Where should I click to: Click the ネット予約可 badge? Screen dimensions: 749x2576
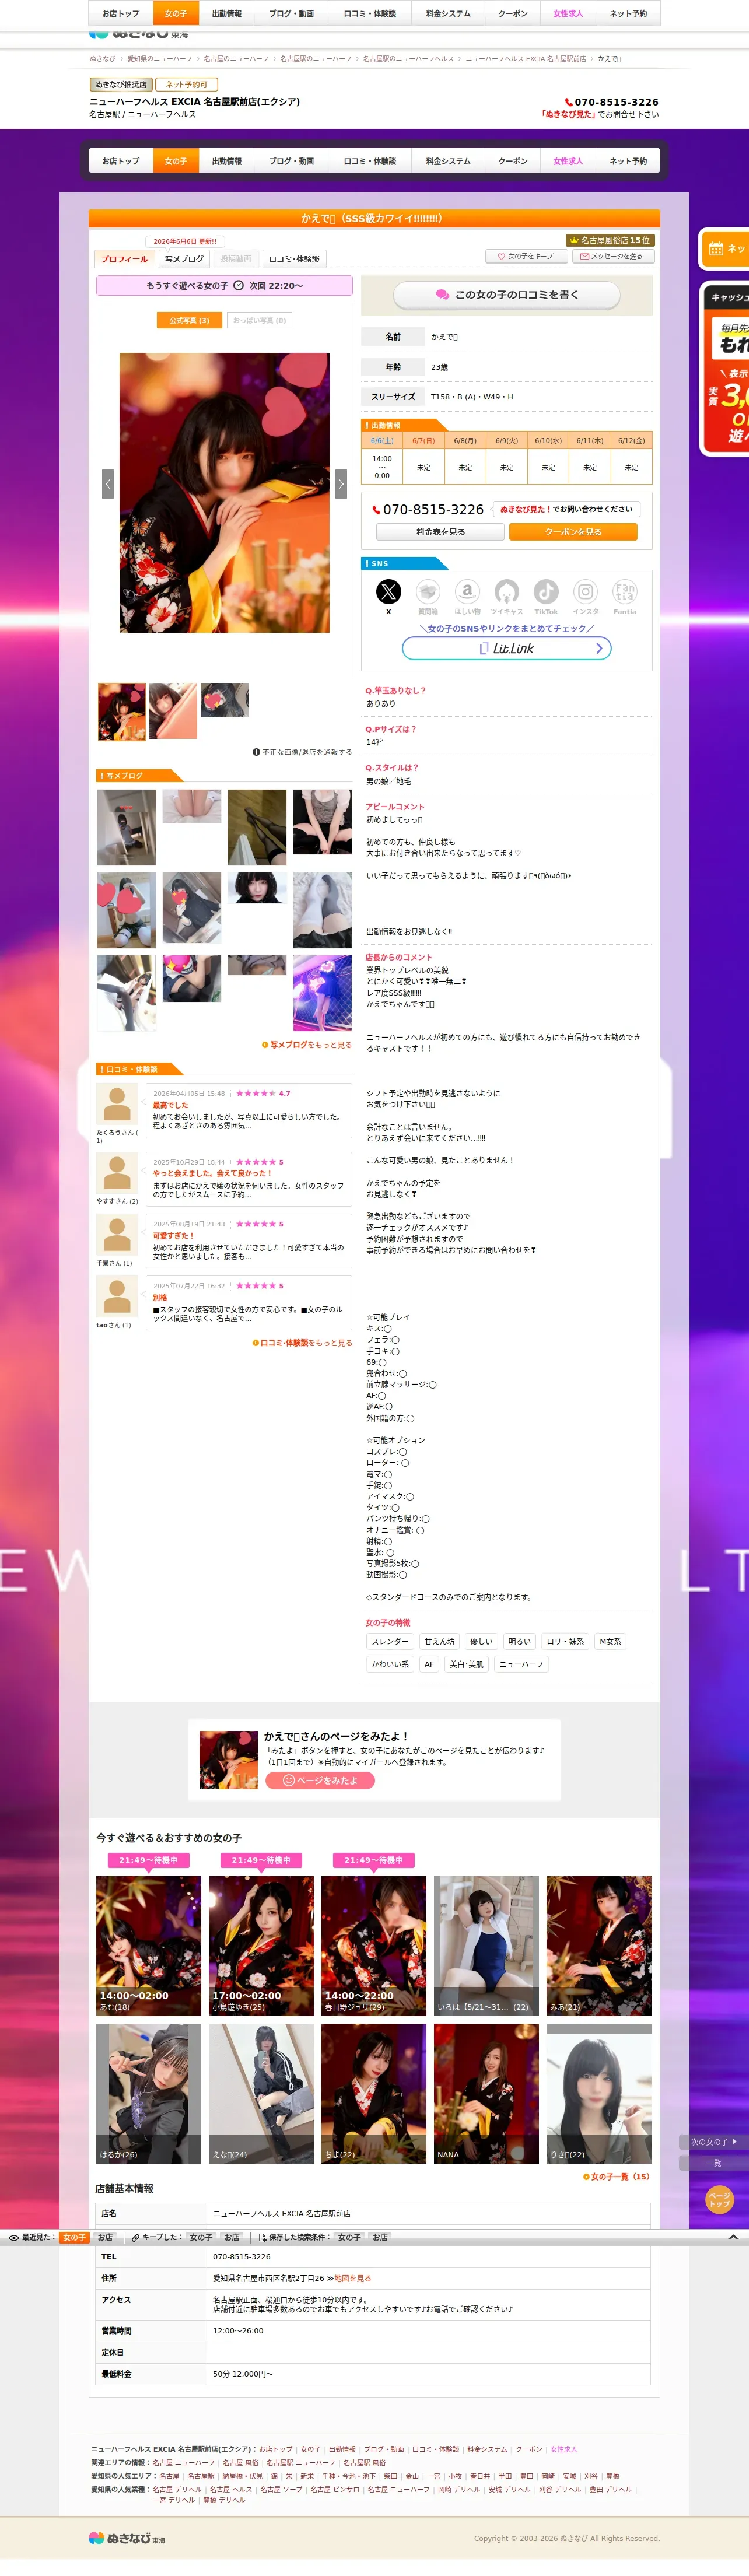187,85
